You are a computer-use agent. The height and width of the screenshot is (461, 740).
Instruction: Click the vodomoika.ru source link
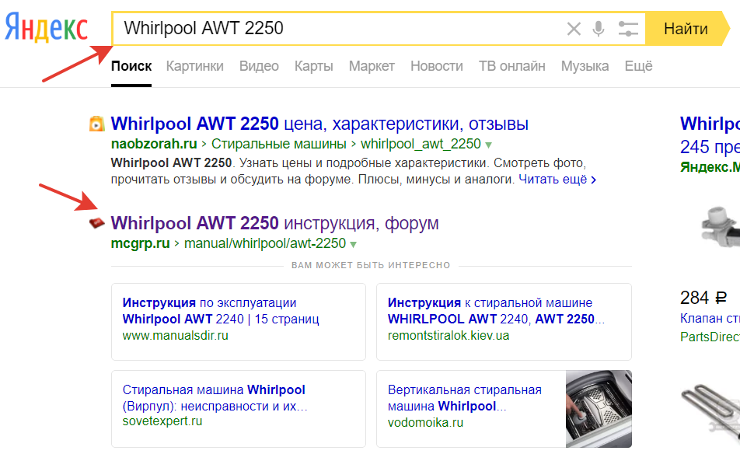[426, 422]
